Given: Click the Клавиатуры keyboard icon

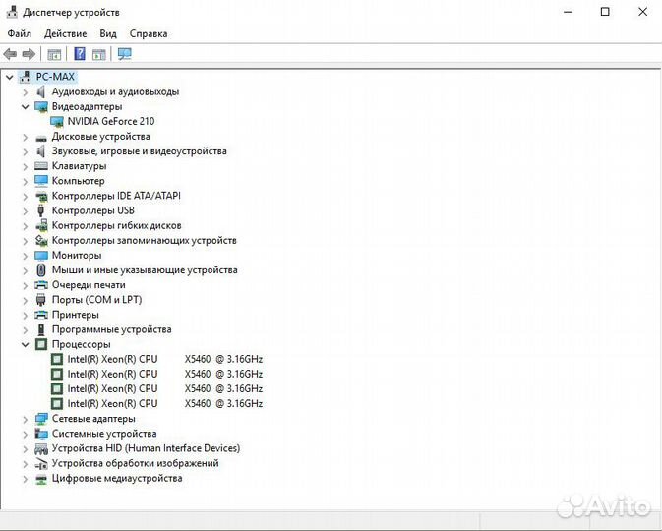Looking at the screenshot, I should click(x=41, y=166).
